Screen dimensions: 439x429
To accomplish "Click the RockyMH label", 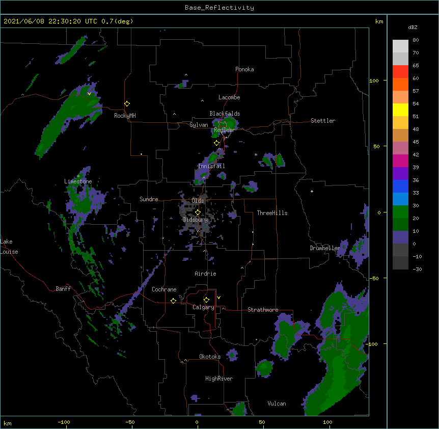I will pyautogui.click(x=125, y=116).
